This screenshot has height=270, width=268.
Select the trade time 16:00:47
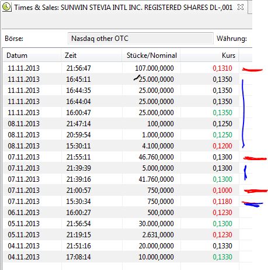pos(78,113)
